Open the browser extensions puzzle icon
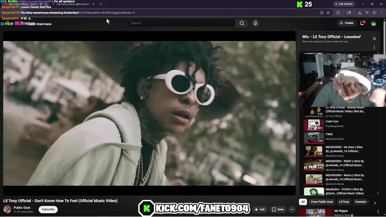The width and height of the screenshot is (386, 217). (x=338, y=13)
